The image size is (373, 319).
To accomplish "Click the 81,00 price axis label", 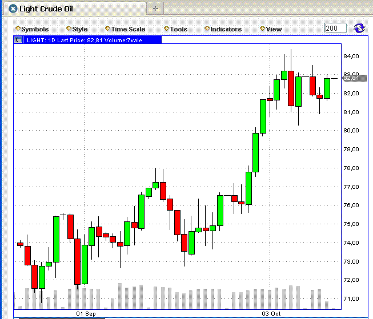I will coord(351,112).
